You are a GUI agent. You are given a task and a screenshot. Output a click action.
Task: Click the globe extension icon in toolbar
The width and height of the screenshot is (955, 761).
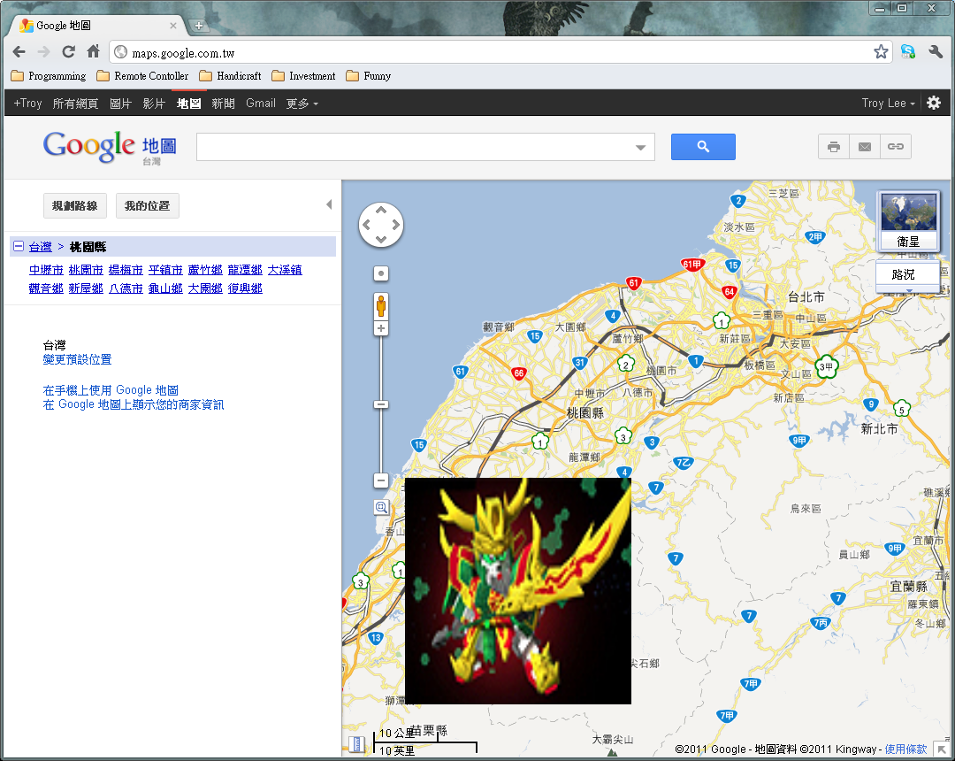(x=908, y=52)
